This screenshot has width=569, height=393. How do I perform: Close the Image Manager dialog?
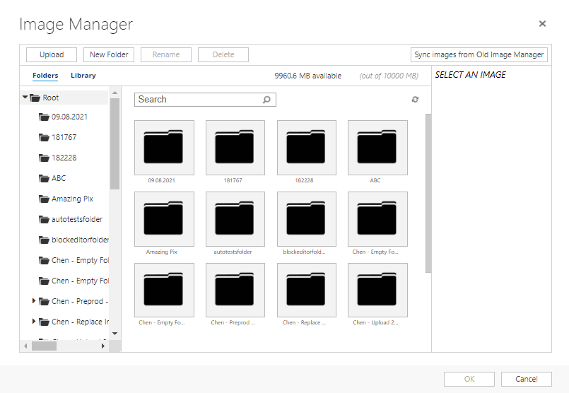pyautogui.click(x=543, y=23)
